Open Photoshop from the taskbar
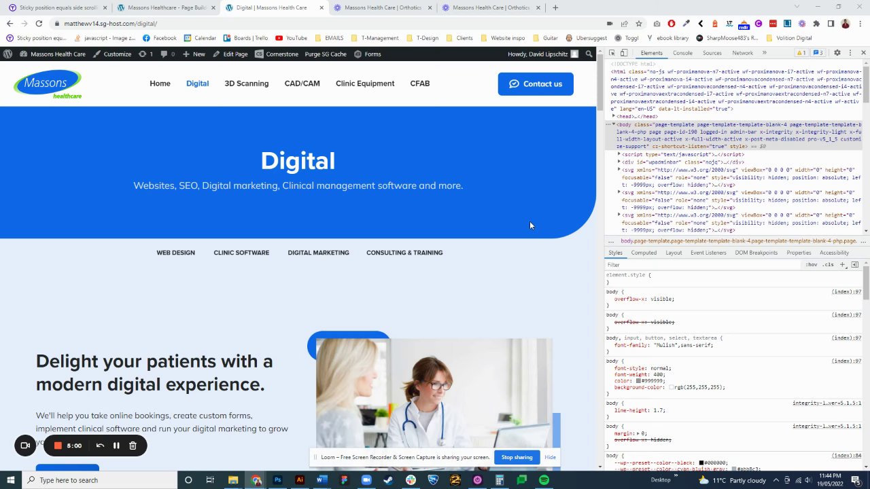Viewport: 870px width, 489px height. [277, 480]
